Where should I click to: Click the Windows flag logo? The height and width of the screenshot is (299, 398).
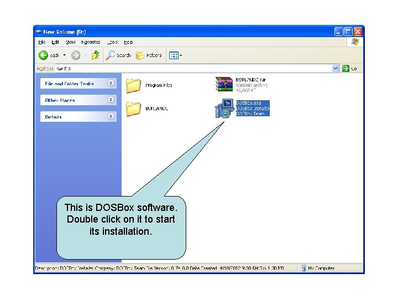355,42
